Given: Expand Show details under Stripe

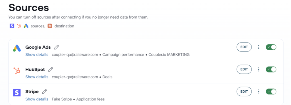Looking at the screenshot, I should point(37,99).
